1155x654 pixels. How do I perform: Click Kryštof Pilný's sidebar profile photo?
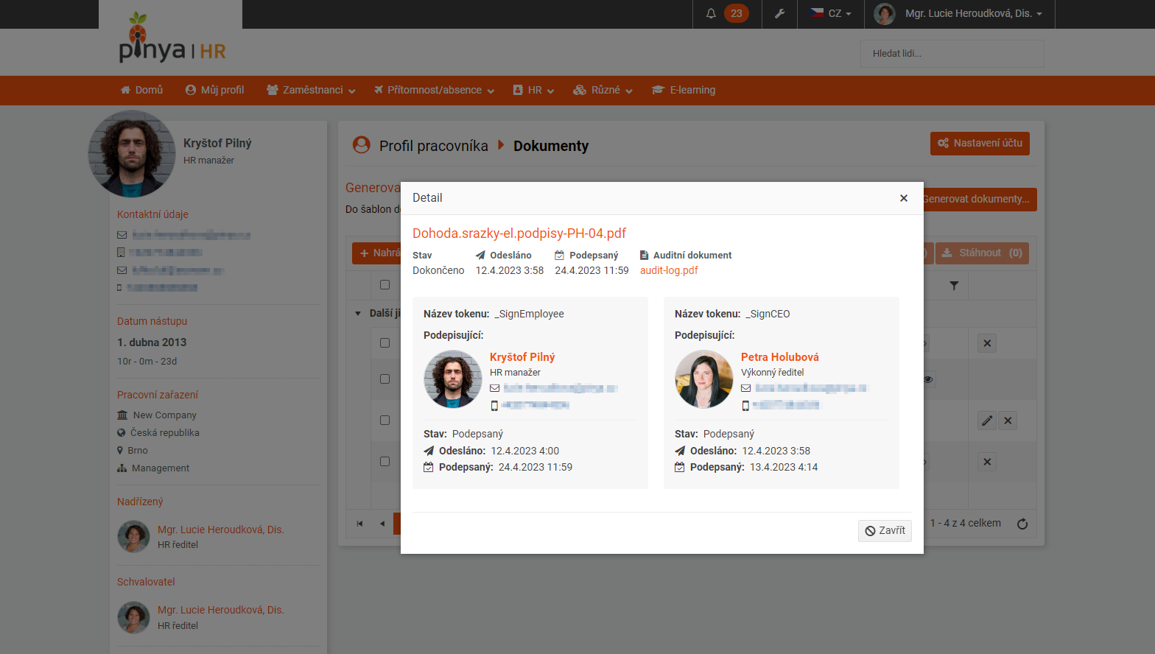[x=132, y=153]
